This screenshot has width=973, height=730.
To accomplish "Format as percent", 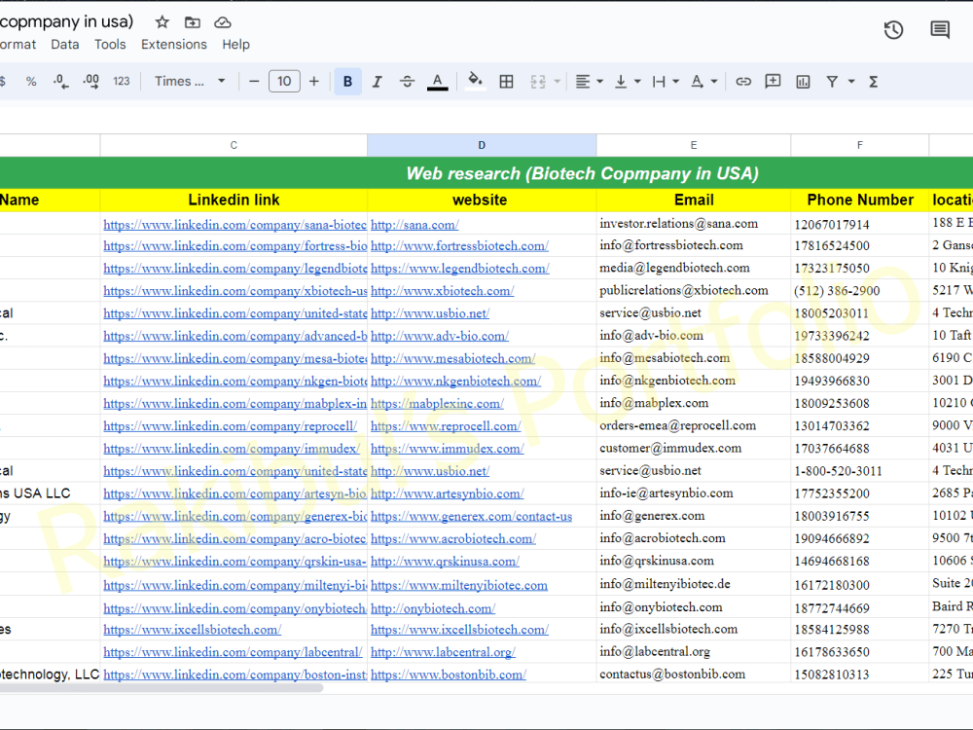I will tap(31, 82).
